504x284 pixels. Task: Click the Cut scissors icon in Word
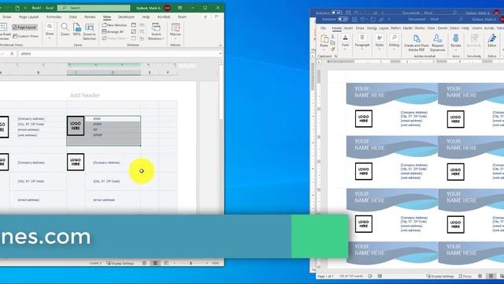pos(332,37)
